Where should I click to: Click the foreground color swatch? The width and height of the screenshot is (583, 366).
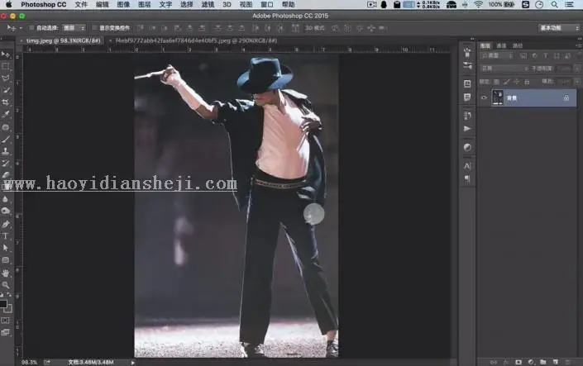coord(3,304)
